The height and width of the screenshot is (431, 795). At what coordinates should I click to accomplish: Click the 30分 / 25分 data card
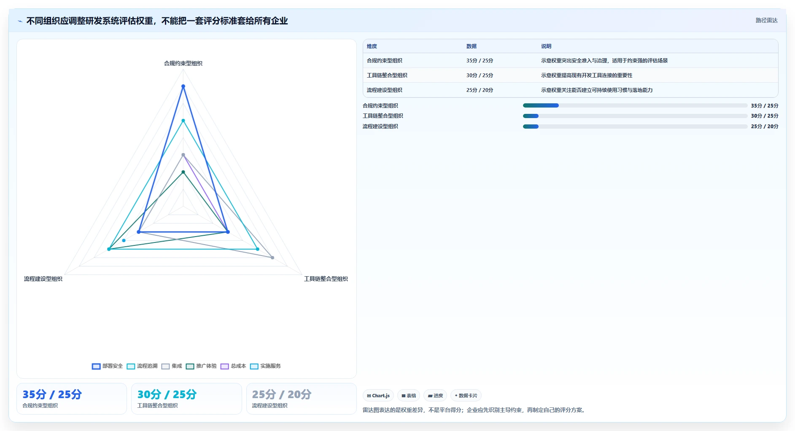pos(186,399)
